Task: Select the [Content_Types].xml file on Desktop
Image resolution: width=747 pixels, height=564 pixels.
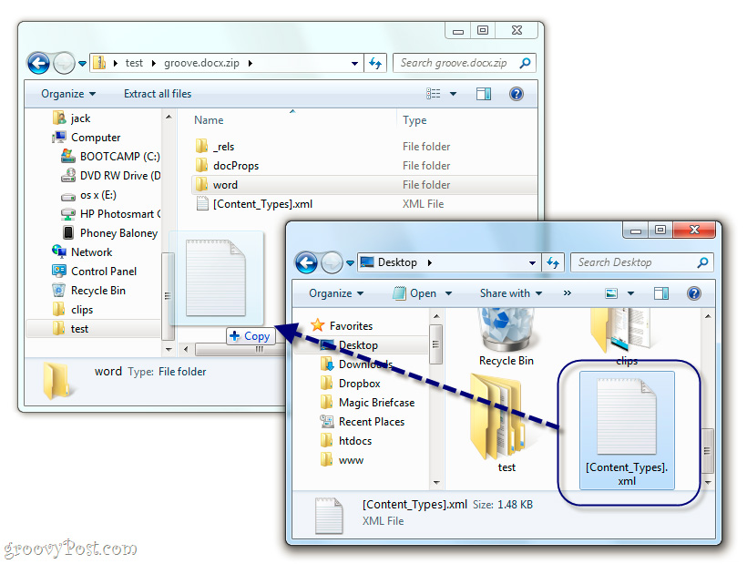Action: pyautogui.click(x=626, y=415)
